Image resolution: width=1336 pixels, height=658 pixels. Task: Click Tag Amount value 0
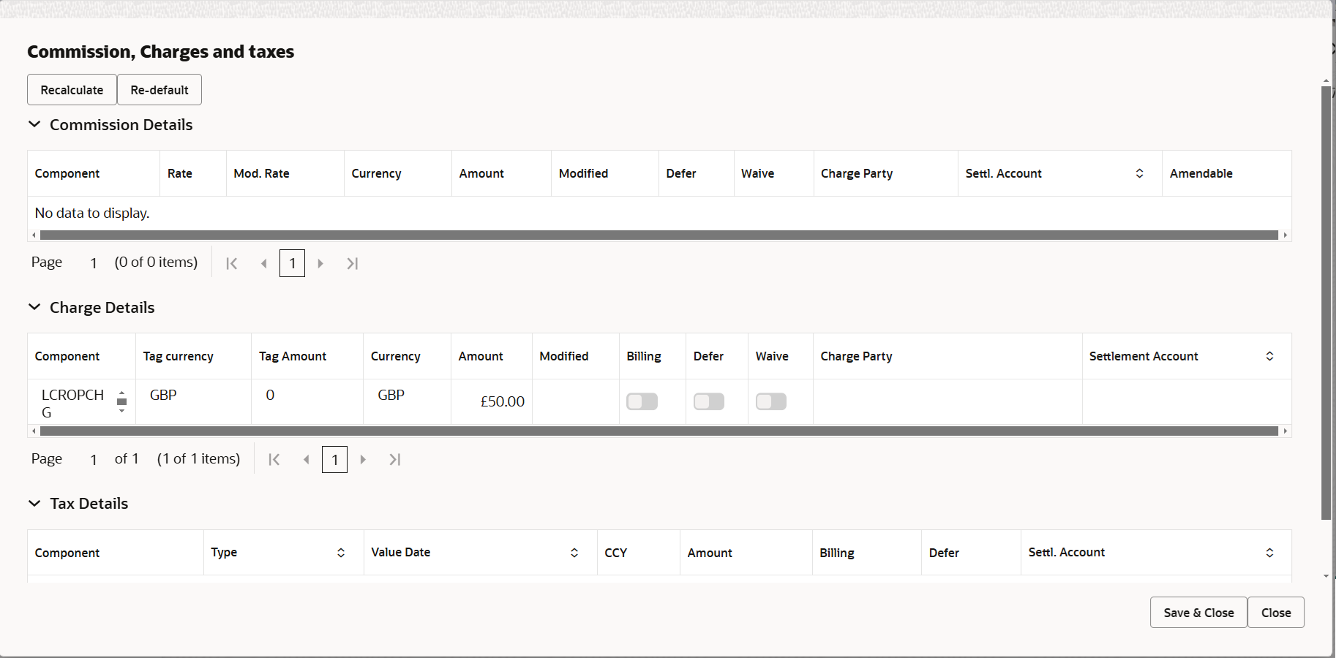click(x=270, y=395)
